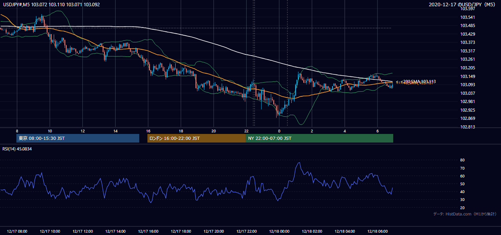Viewport: 501px width, 235px height.
Task: Click RSI axis level 40
Action: tap(462, 192)
